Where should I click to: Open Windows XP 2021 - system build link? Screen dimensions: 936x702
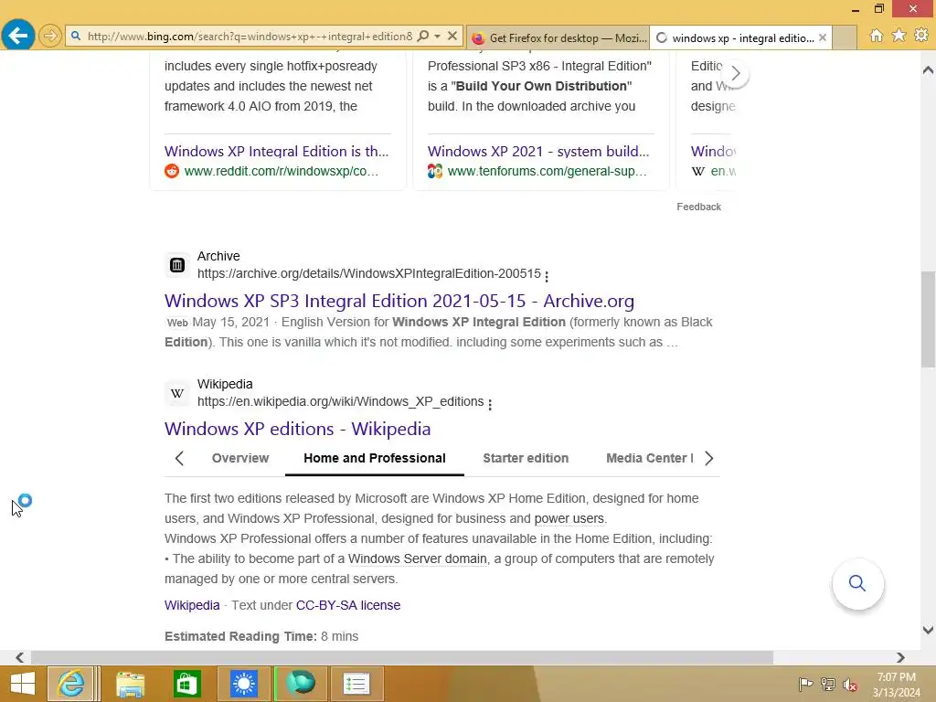click(538, 151)
